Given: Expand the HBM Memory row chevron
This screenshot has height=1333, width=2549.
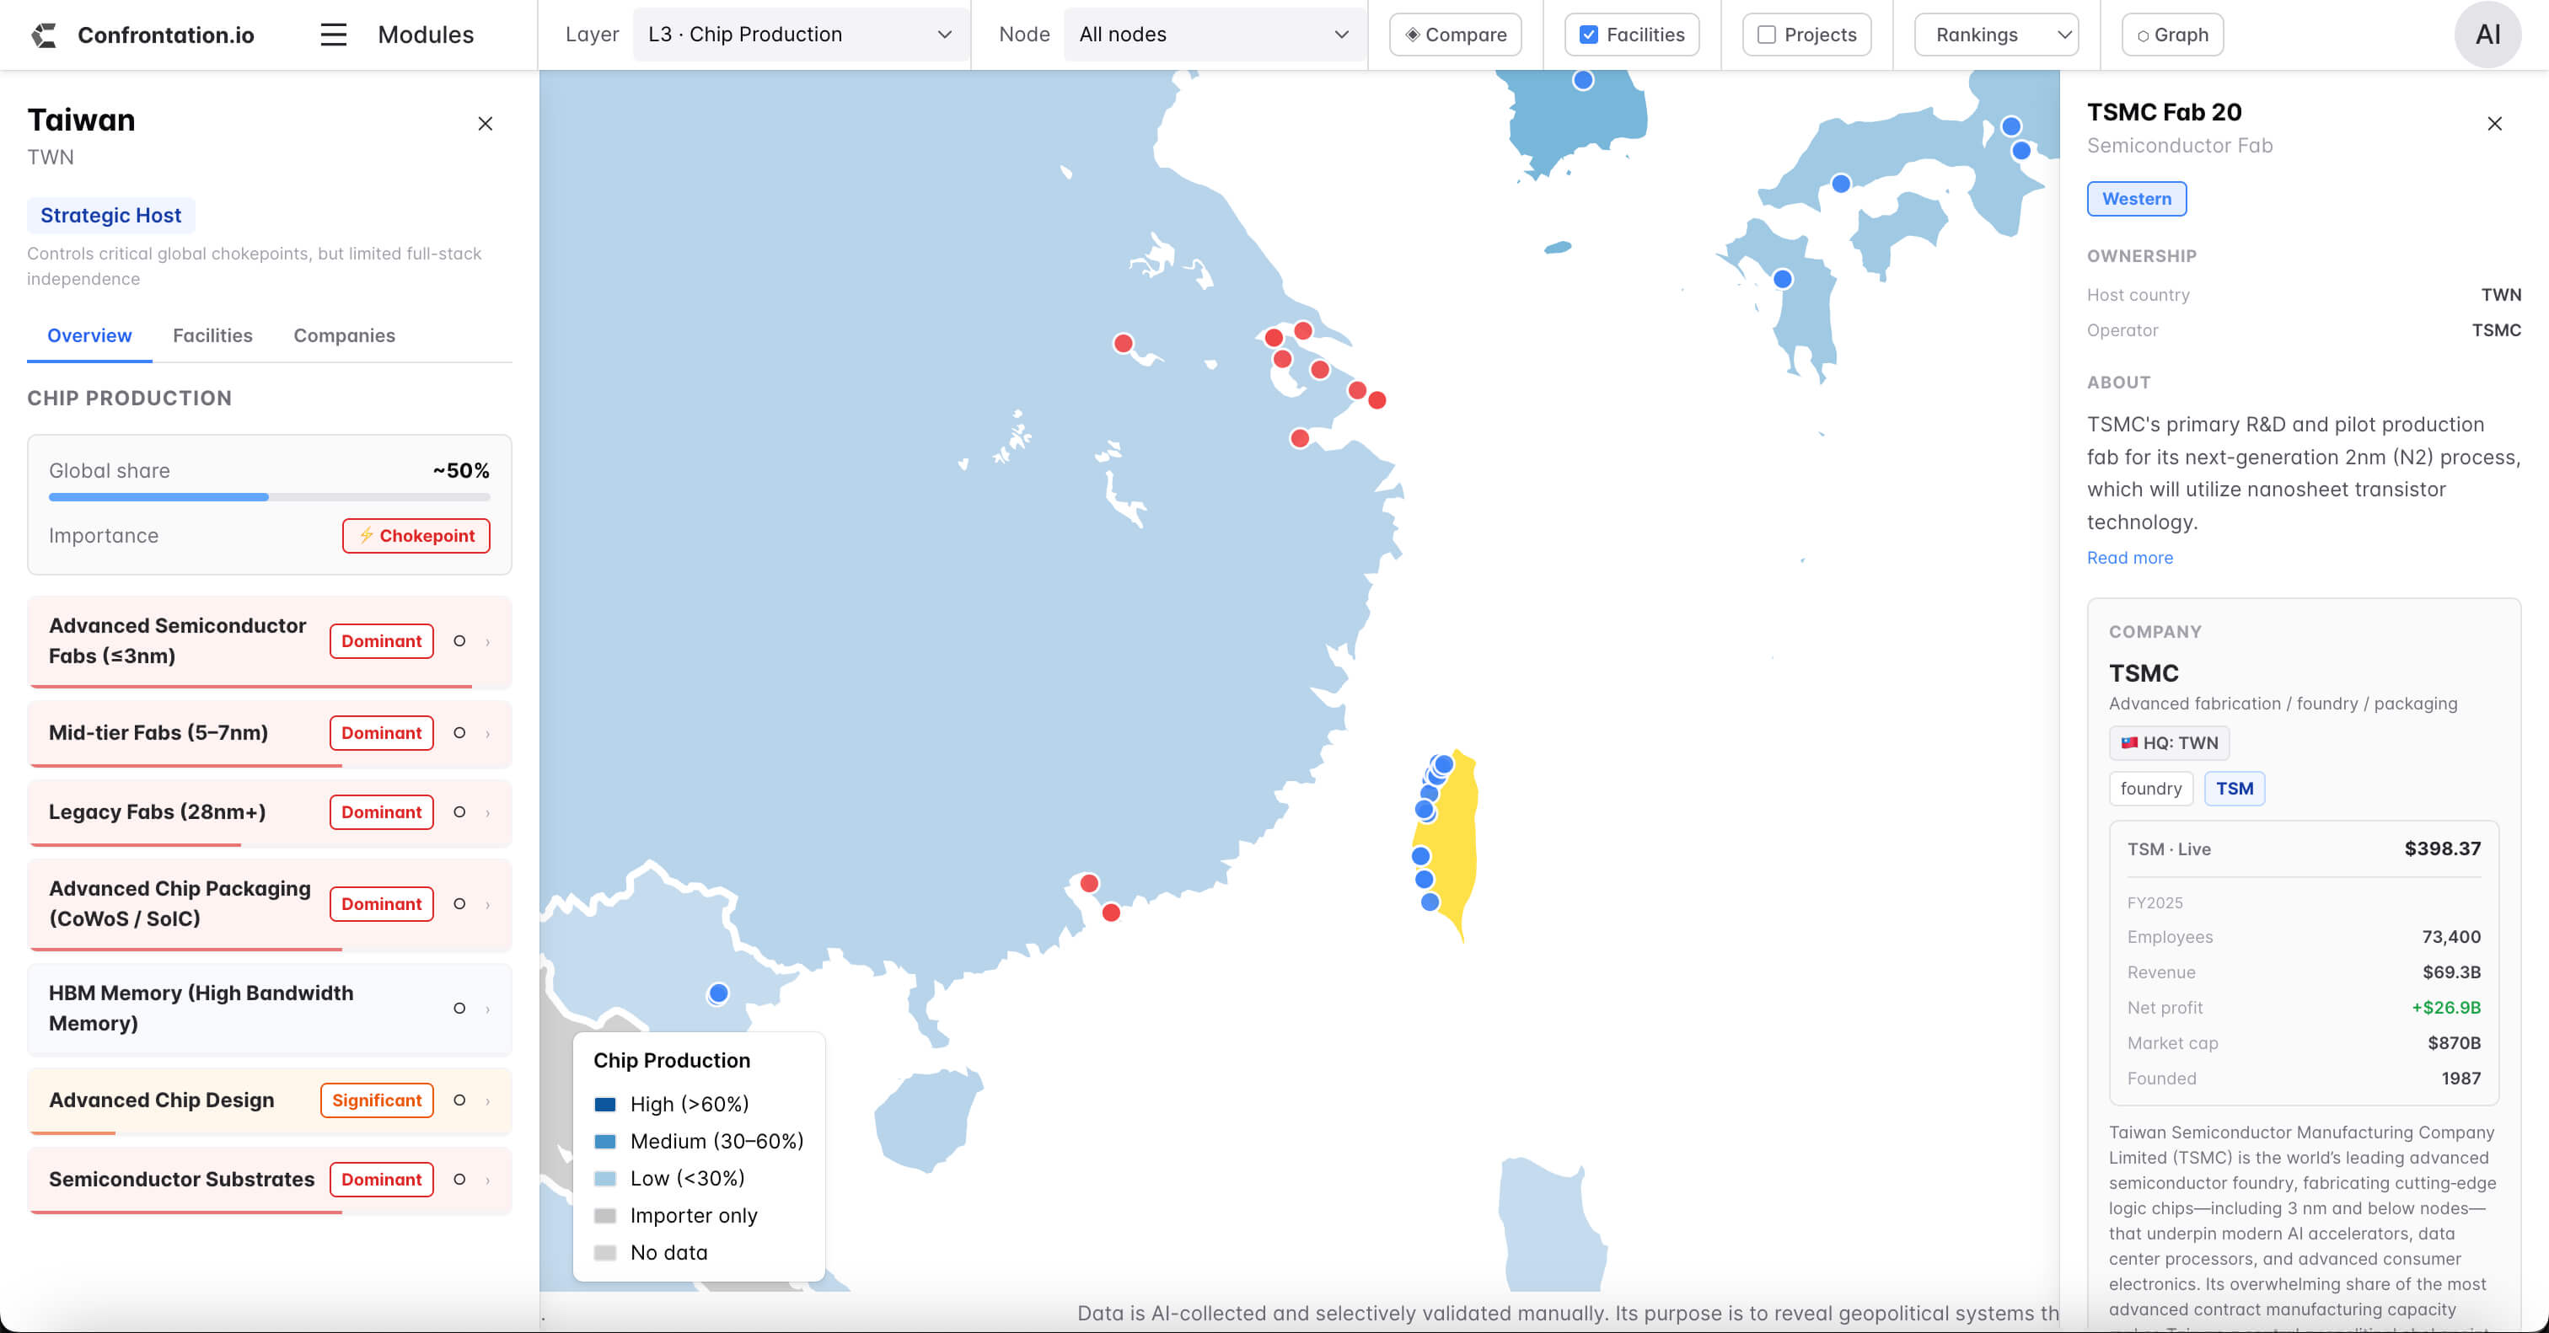Looking at the screenshot, I should click(488, 1009).
